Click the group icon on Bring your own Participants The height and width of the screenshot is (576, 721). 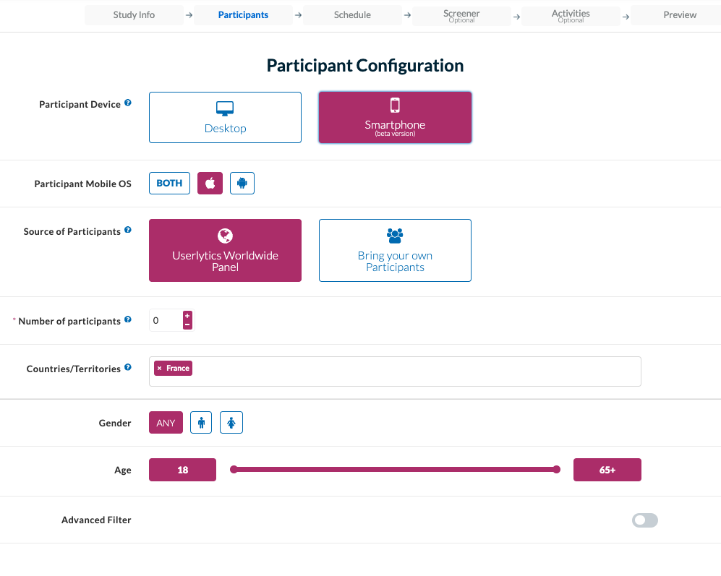point(395,235)
